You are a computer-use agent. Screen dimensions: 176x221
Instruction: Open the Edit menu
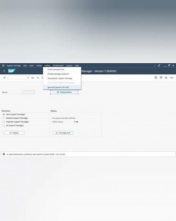[25, 65]
